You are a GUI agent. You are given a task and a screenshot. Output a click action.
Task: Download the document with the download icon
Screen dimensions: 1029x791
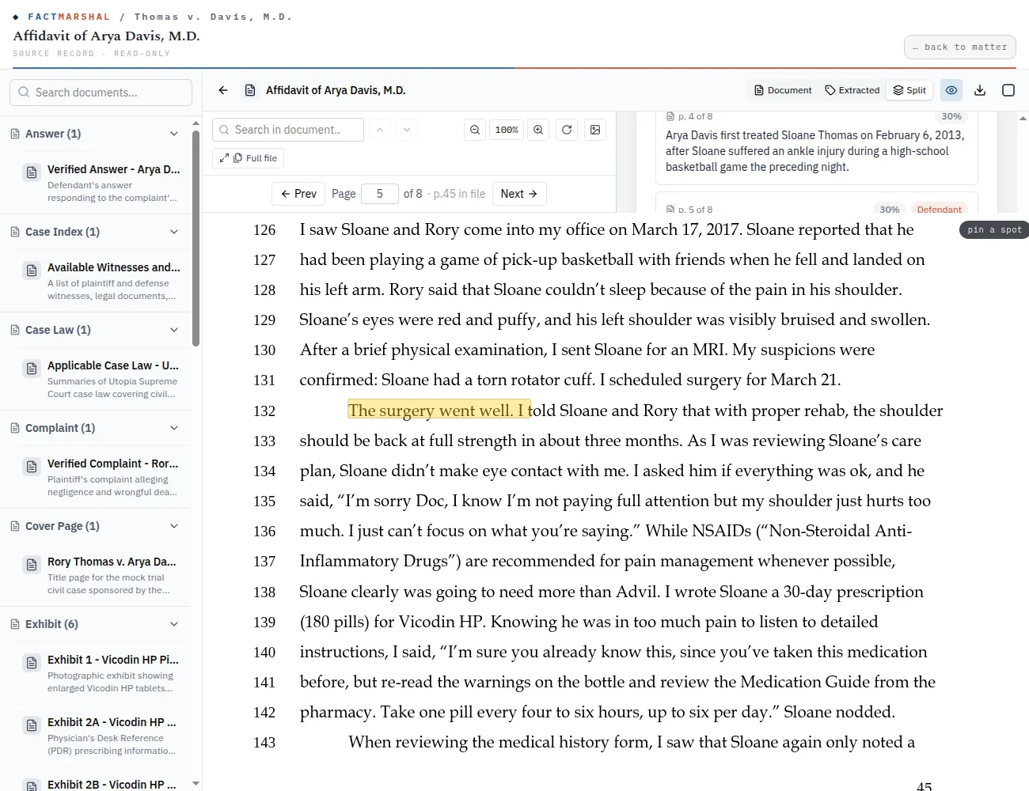click(x=980, y=90)
